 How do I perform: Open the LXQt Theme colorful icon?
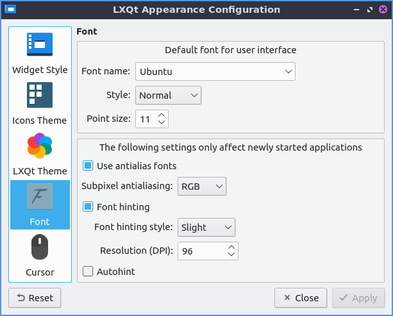[x=40, y=146]
